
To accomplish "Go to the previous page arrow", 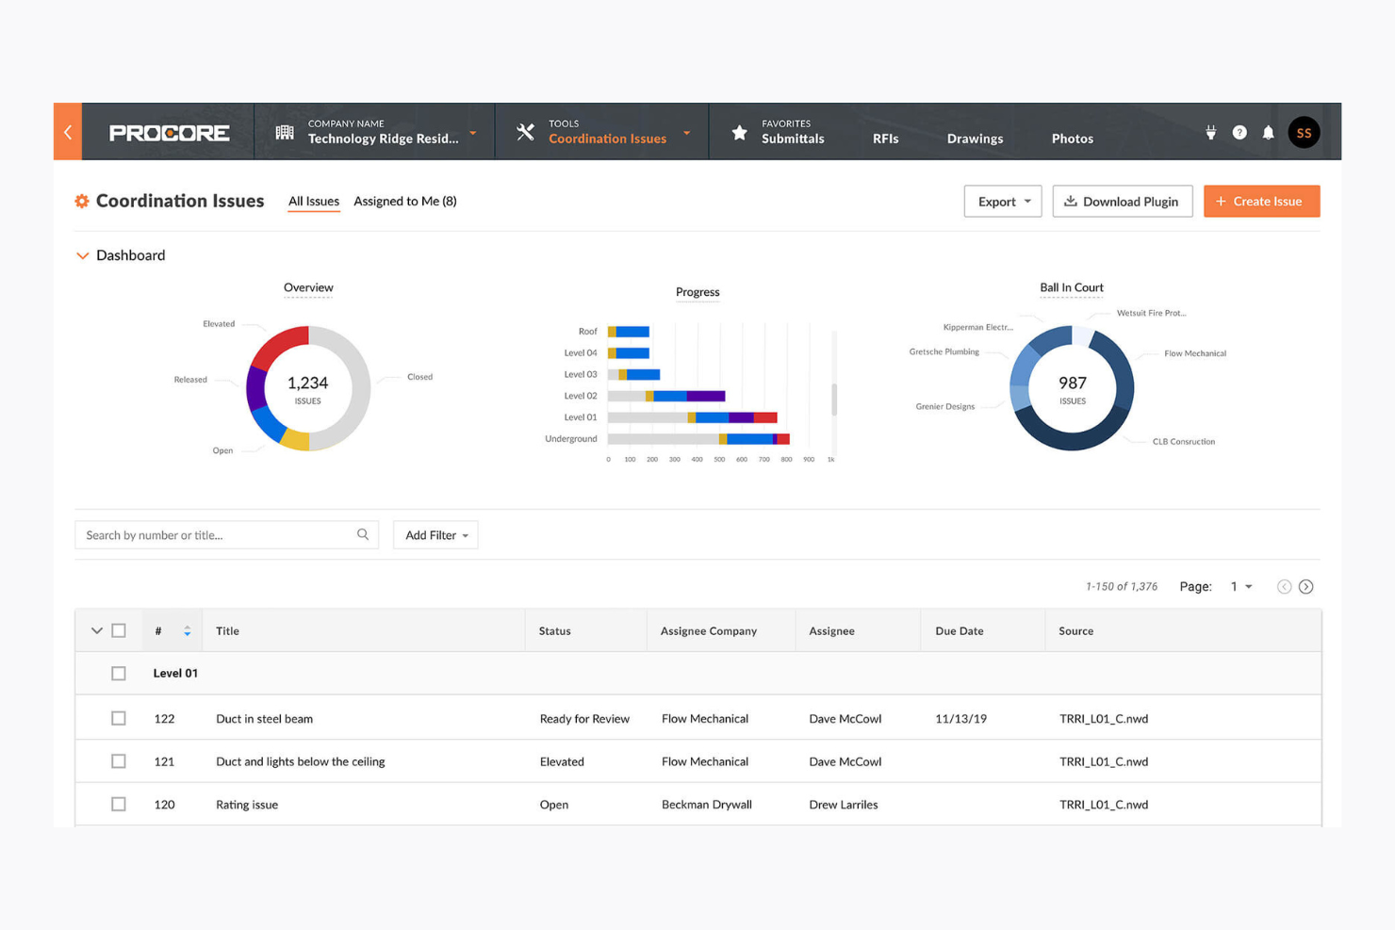I will [x=1284, y=586].
